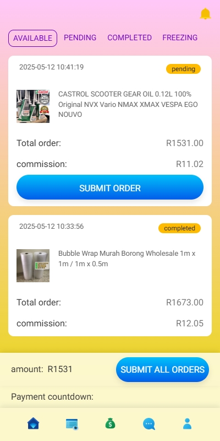
Task: Open the orders list icon in bottom bar
Action: click(72, 424)
